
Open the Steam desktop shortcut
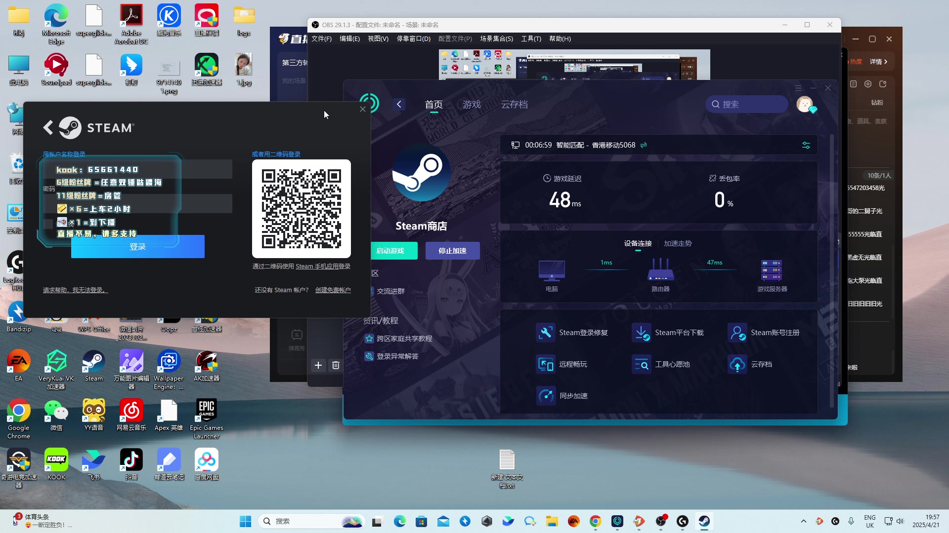[x=93, y=366]
